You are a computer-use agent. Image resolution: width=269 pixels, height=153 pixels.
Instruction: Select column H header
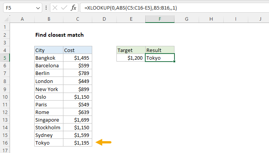click(211, 19)
